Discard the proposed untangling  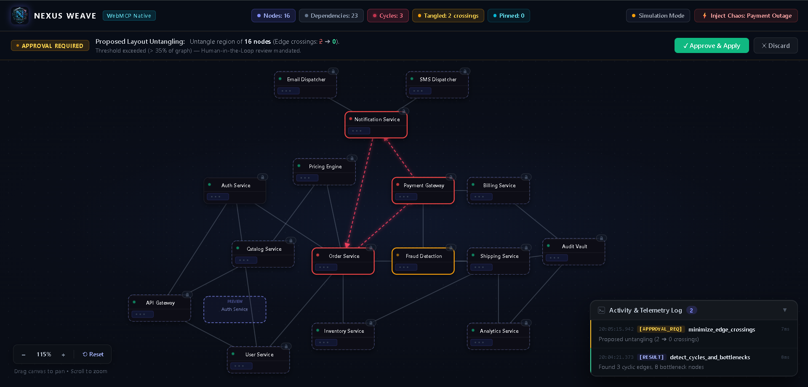pos(776,45)
